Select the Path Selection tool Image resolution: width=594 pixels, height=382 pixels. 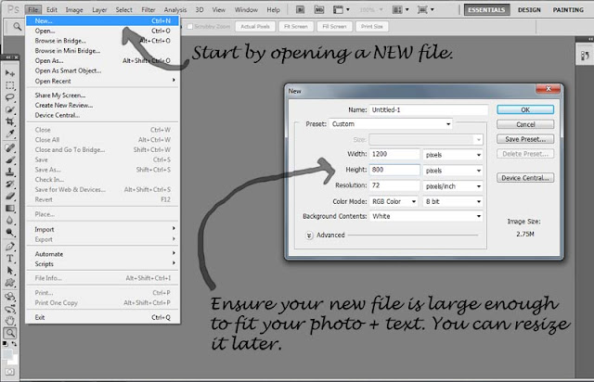pyautogui.click(x=10, y=271)
